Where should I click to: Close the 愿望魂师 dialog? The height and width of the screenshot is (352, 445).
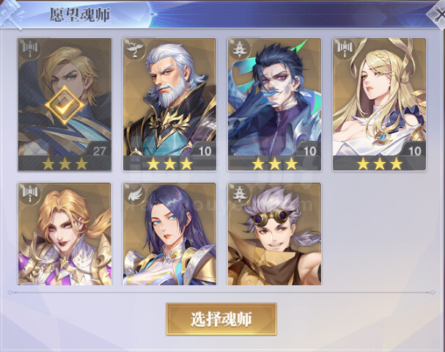point(438,15)
